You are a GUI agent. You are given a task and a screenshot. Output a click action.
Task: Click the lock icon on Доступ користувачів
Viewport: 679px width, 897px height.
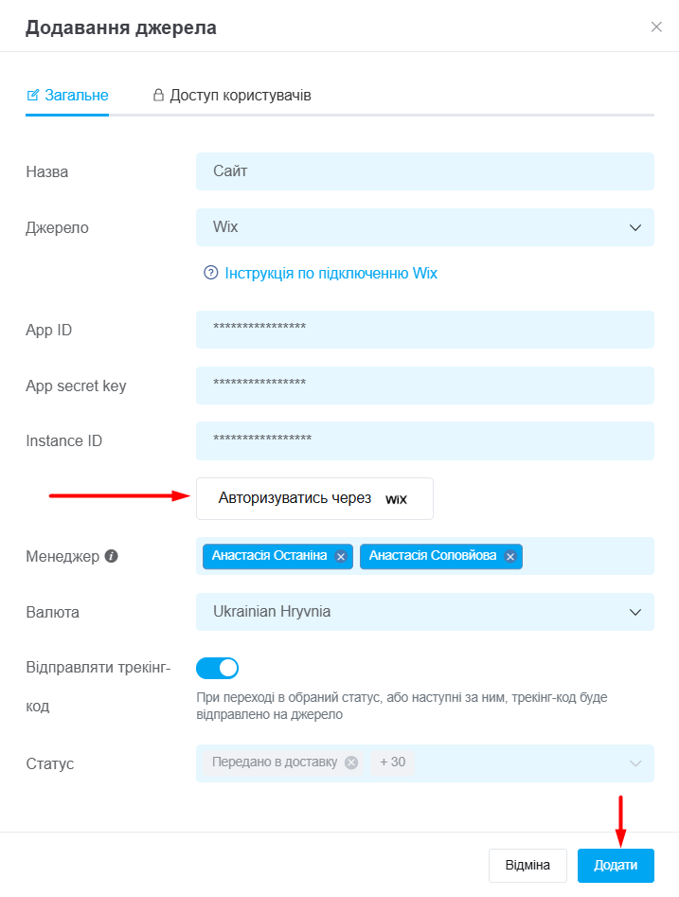click(x=158, y=96)
